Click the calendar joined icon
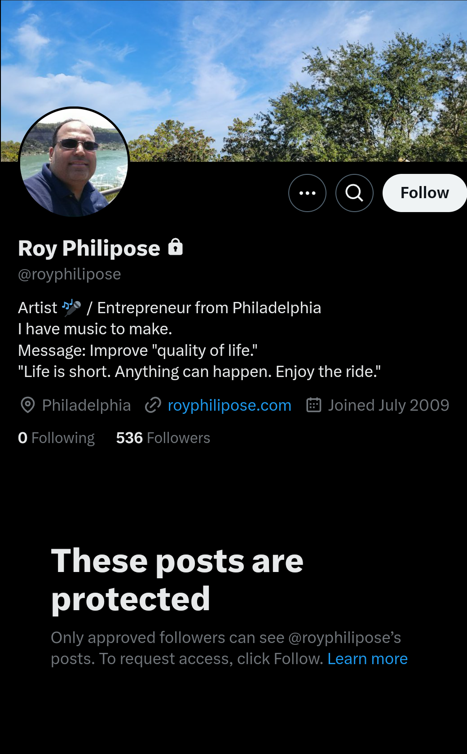 (x=314, y=405)
